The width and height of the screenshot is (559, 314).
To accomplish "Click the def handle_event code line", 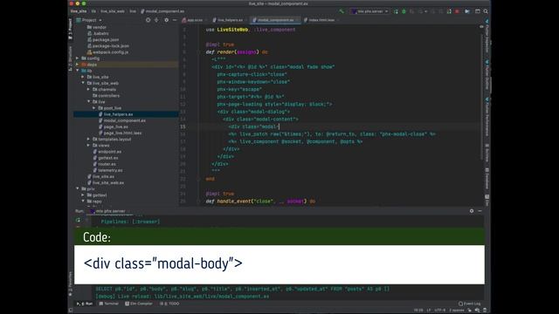I will tap(260, 201).
